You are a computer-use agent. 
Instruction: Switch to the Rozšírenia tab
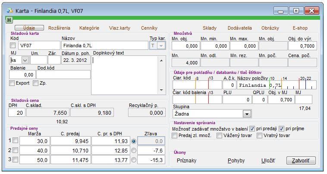click(x=60, y=28)
